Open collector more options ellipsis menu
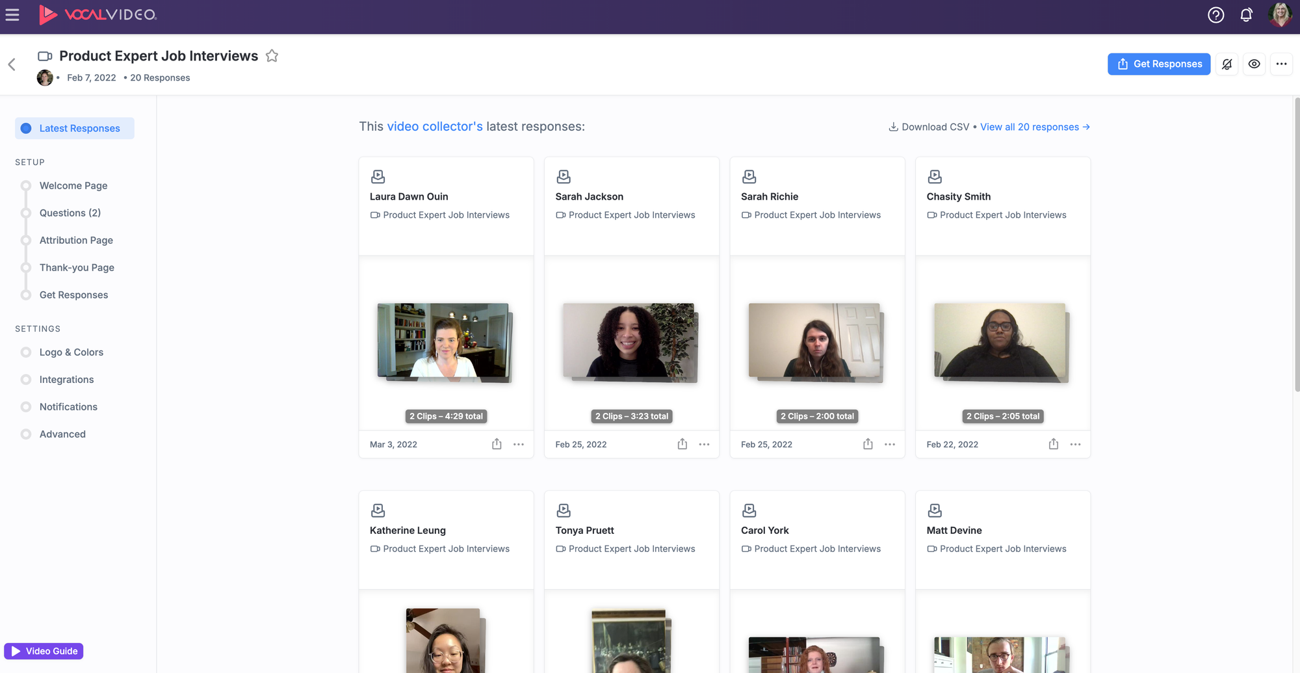Image resolution: width=1300 pixels, height=673 pixels. [1281, 64]
